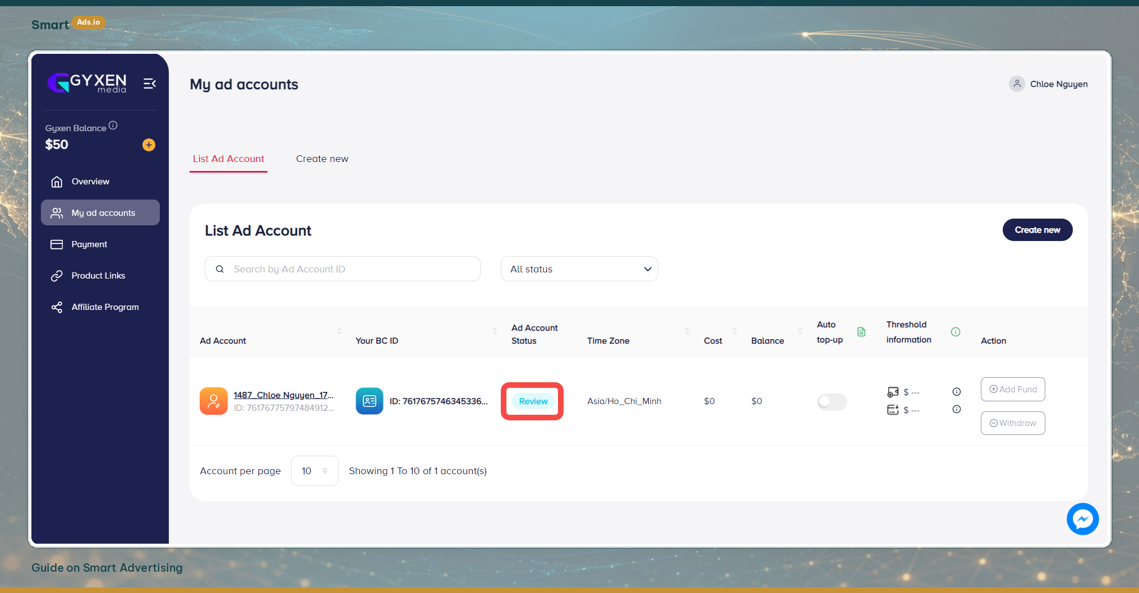
Task: Click Asia/Ho_Chi_Minh time zone cell
Action: click(624, 401)
